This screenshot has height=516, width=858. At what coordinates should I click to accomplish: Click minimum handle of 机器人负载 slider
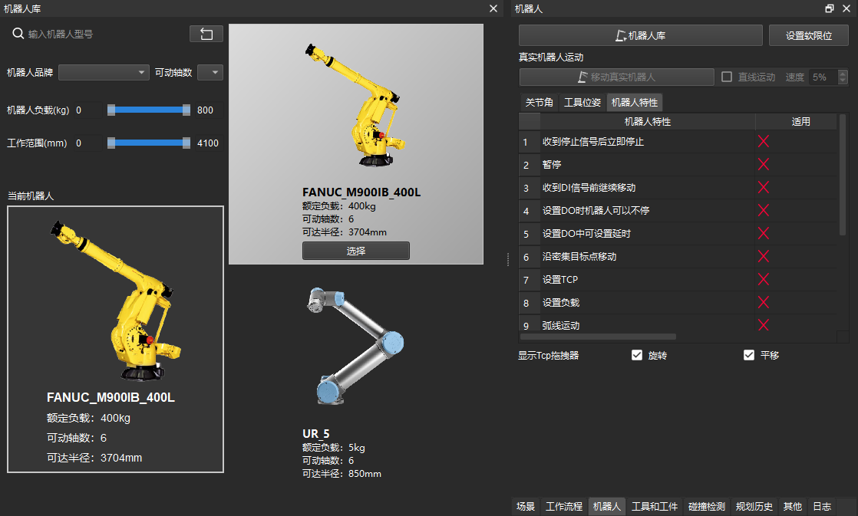[111, 110]
